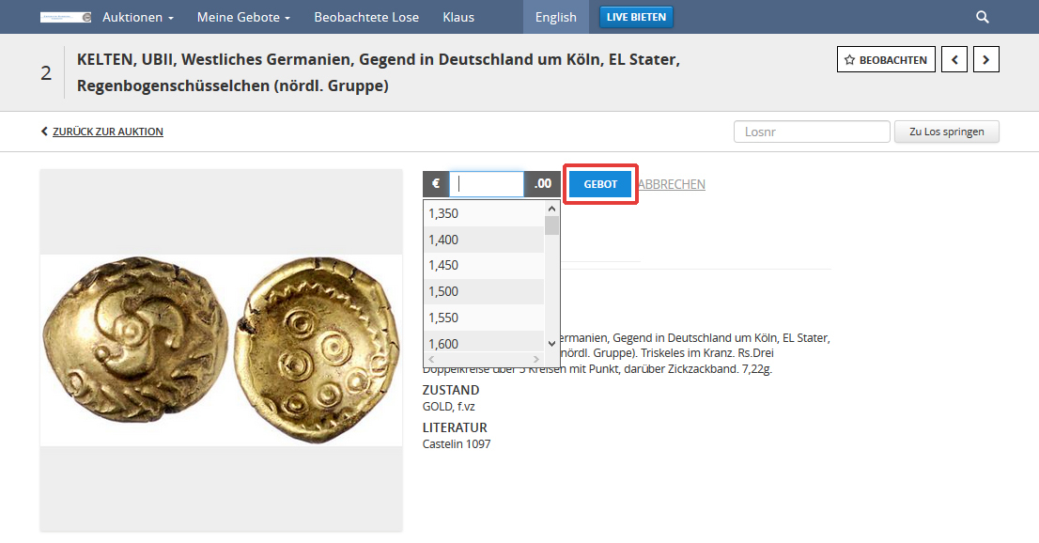Click the bid list vertical scrollbar thumb
This screenshot has height=543, width=1039.
point(551,225)
